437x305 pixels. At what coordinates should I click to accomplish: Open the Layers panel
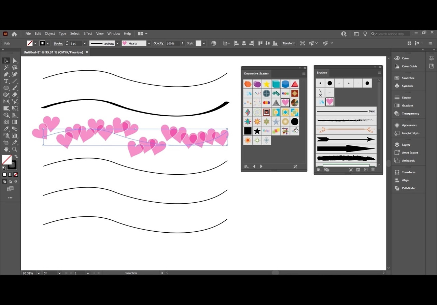pos(406,145)
